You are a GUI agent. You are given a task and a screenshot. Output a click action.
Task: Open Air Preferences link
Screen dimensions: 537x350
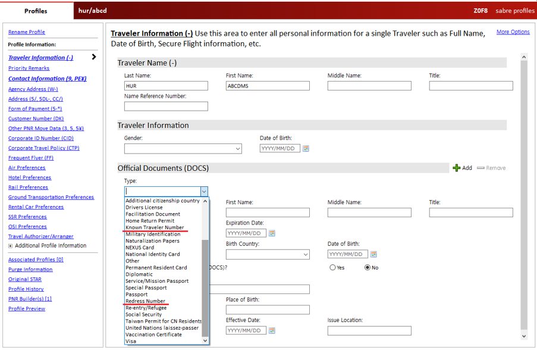27,168
